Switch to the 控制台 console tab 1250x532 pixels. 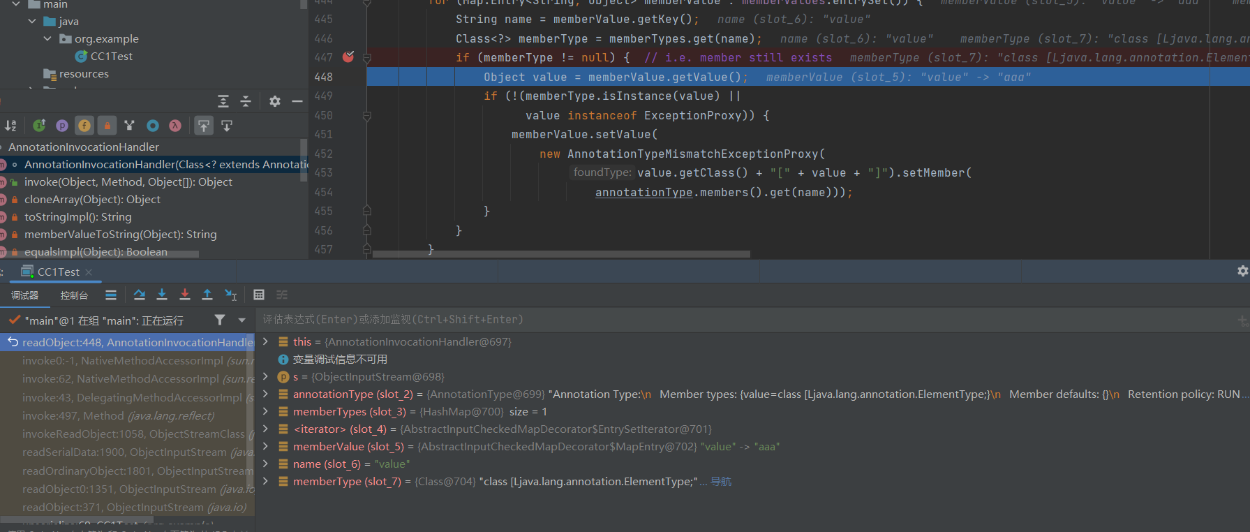(x=74, y=295)
